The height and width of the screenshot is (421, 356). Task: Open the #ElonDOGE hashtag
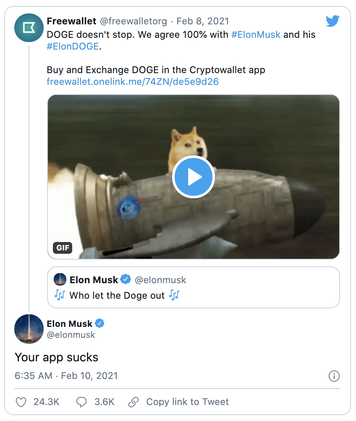click(73, 47)
